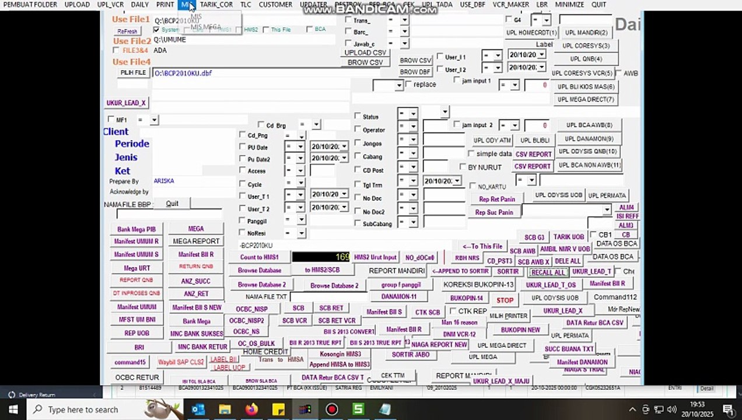Click the ReFresh button
The width and height of the screenshot is (742, 420).
click(127, 32)
